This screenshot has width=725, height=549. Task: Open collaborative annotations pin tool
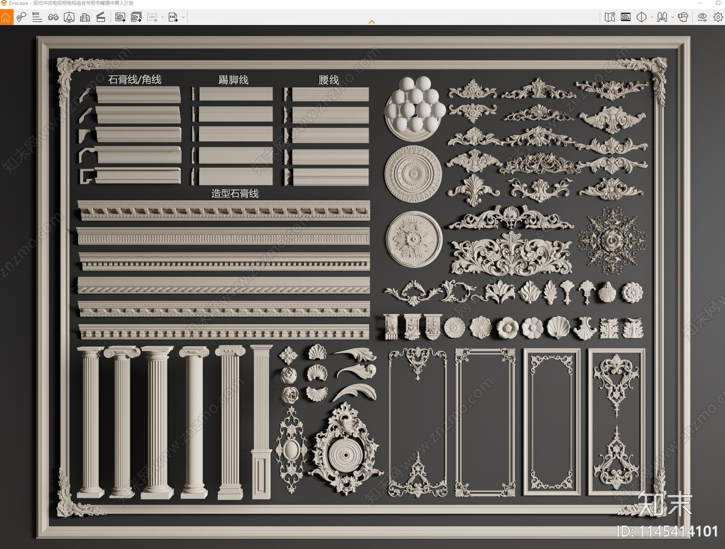[21, 18]
